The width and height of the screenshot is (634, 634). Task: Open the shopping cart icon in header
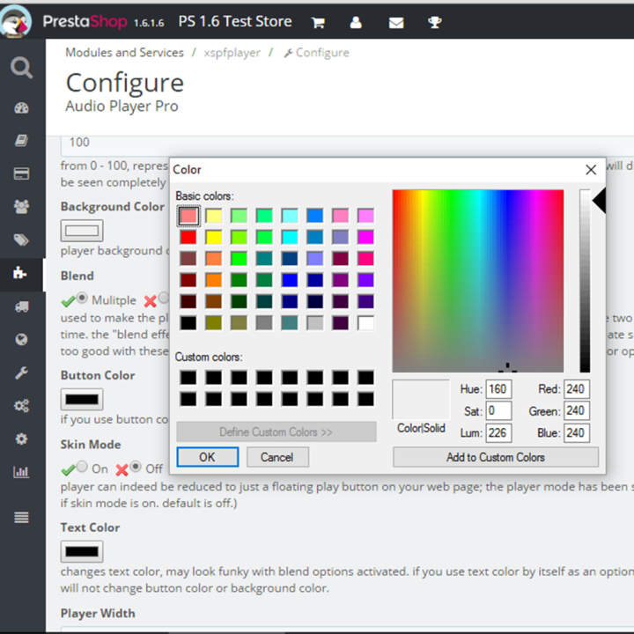pyautogui.click(x=318, y=22)
